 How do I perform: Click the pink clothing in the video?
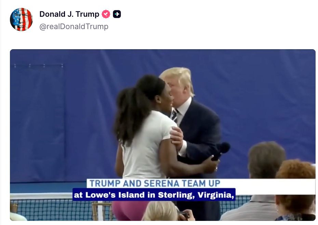pos(130,211)
